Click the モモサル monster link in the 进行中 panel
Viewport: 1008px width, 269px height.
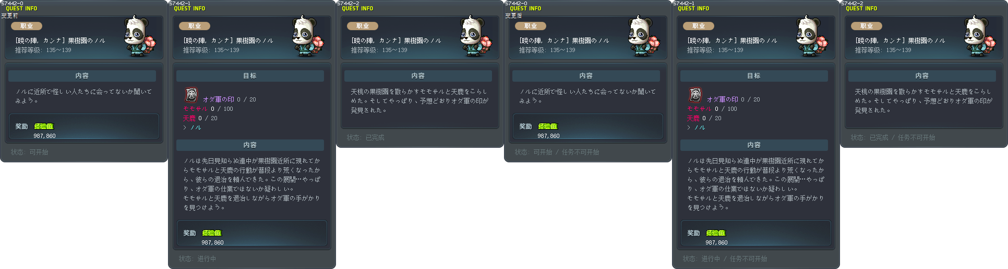[195, 109]
